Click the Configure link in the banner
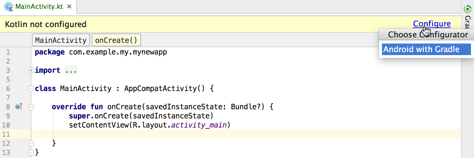474x158 pixels. tap(431, 24)
